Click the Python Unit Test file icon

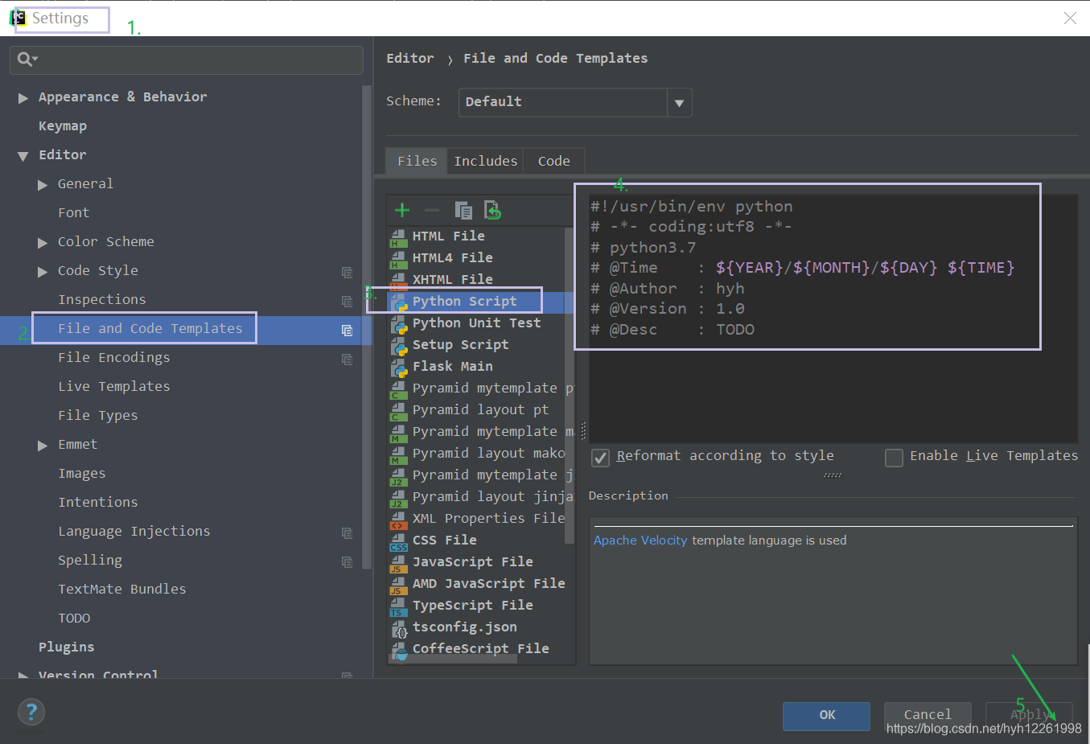click(x=399, y=324)
